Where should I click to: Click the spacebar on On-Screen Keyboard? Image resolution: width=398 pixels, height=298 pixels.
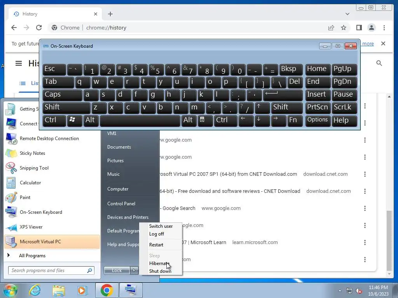[140, 120]
